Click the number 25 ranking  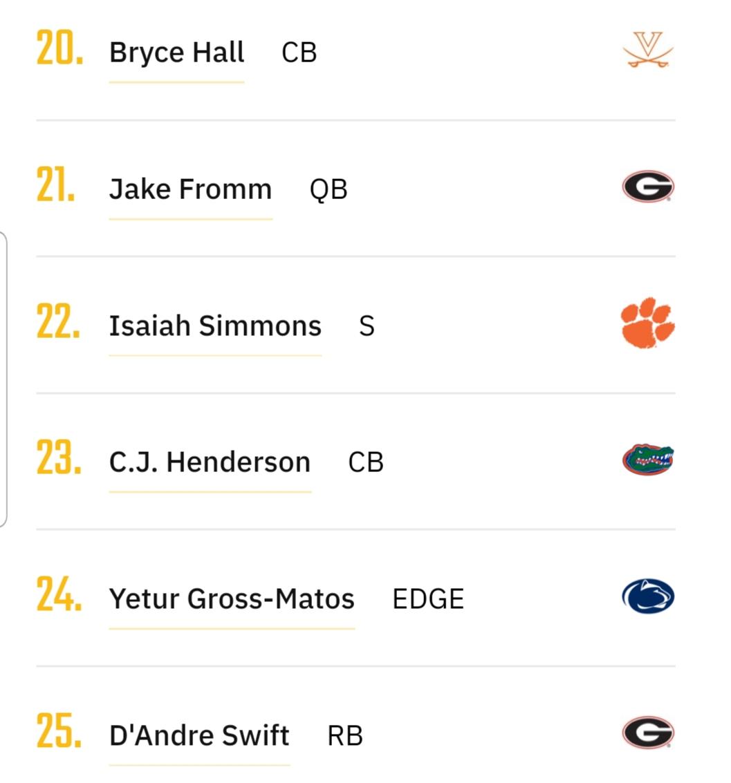point(59,731)
